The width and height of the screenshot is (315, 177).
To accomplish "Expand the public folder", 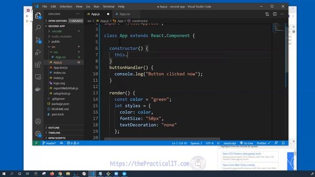I will point(64,41).
